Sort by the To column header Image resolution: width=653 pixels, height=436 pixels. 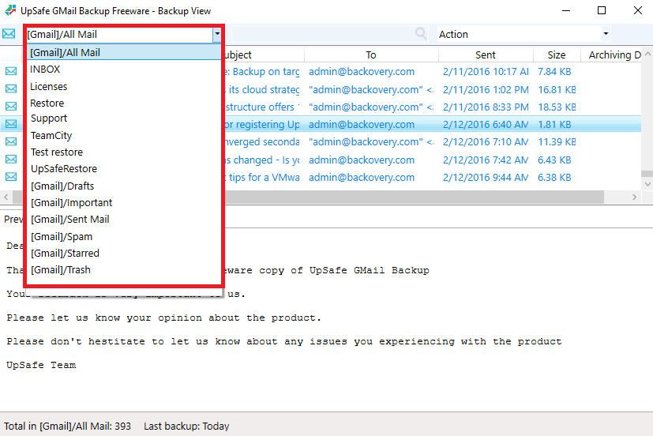point(371,55)
